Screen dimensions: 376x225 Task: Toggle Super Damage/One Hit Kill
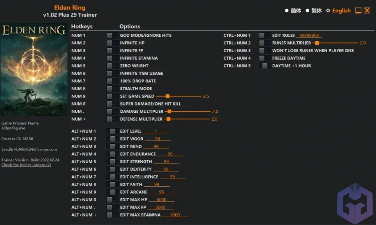[110, 104]
